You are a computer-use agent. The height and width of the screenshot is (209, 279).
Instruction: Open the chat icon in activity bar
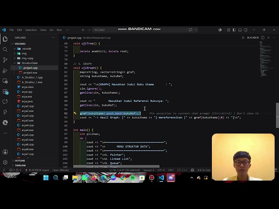tap(5, 101)
